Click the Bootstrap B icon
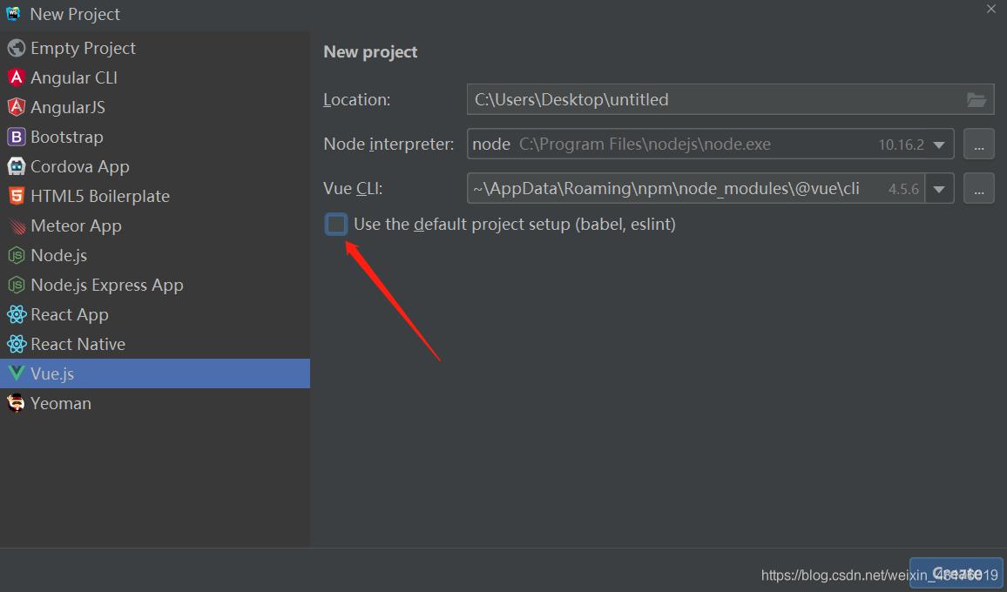 point(16,137)
